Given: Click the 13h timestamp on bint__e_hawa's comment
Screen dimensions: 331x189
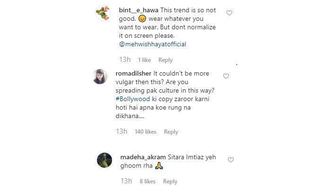Looking at the screenshot, I should (126, 60).
